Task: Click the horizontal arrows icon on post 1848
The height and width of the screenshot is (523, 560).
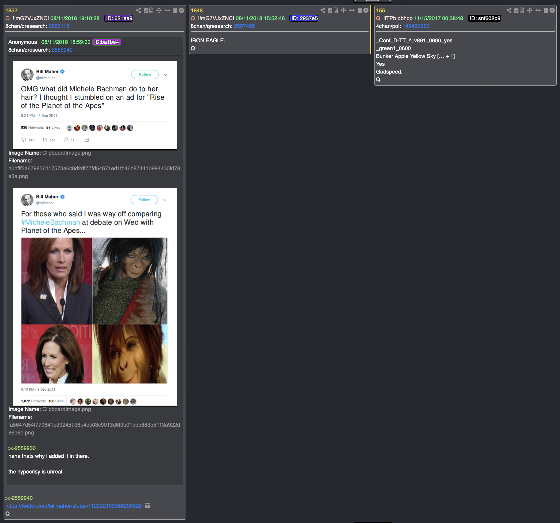Action: (x=352, y=11)
